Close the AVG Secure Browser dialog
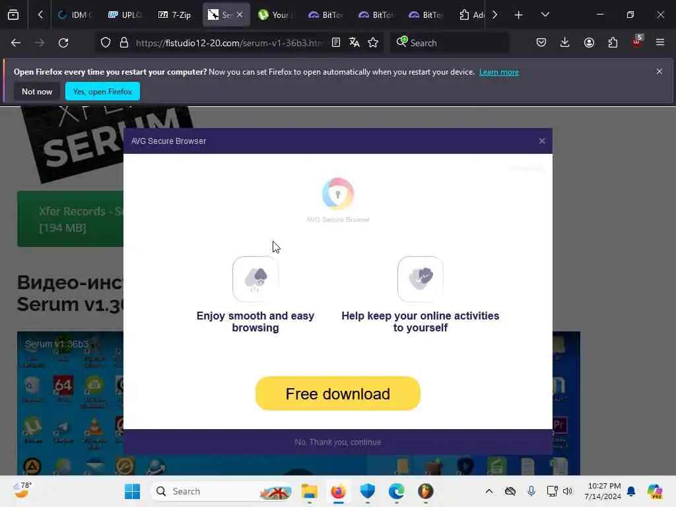 [x=542, y=141]
